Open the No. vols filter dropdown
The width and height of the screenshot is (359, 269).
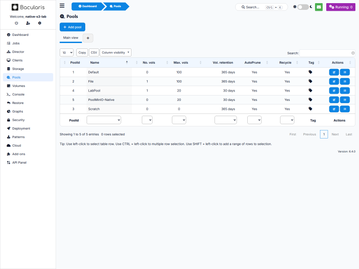[147, 120]
